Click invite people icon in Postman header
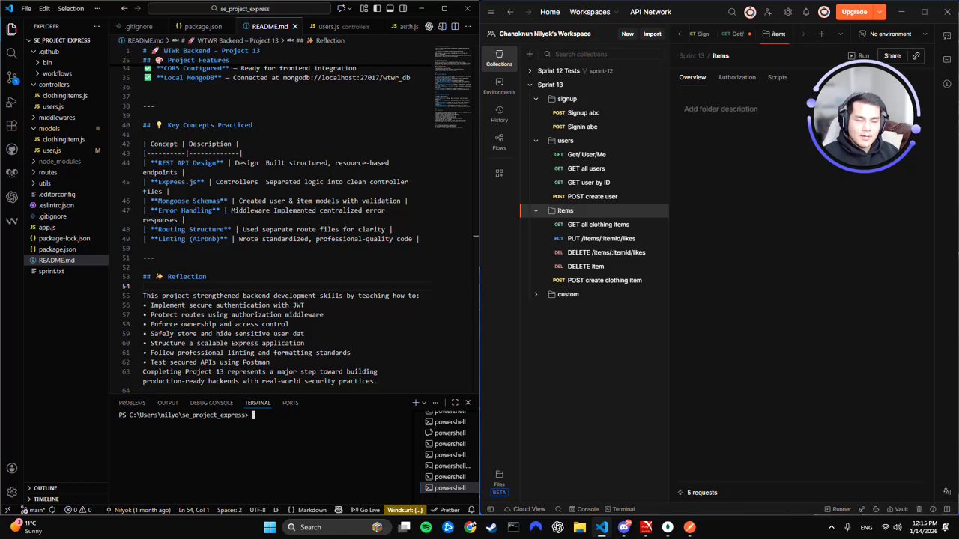The width and height of the screenshot is (959, 539). (x=768, y=12)
